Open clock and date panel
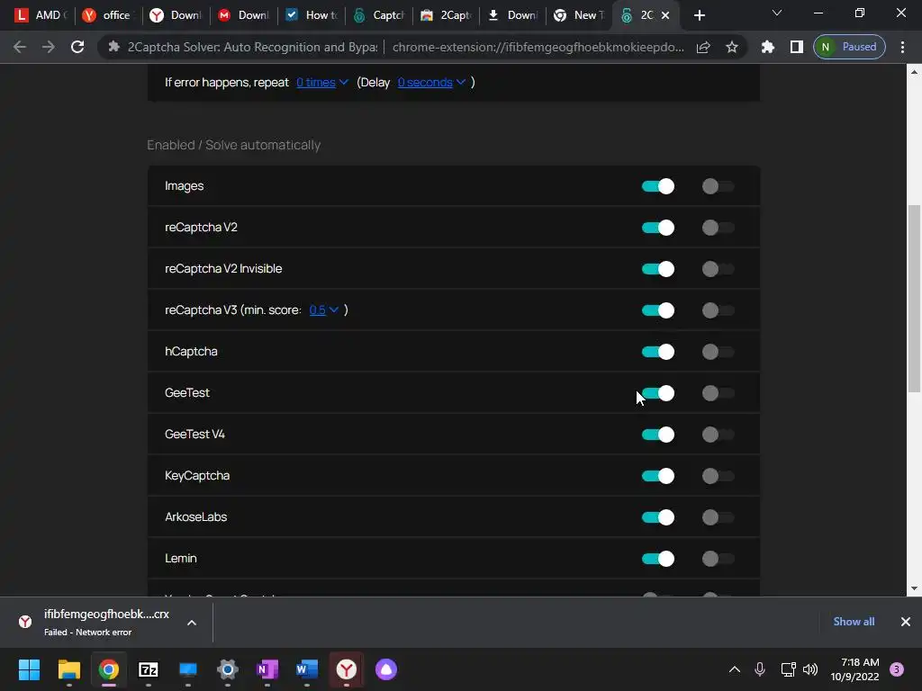The image size is (922, 691). tap(854, 669)
